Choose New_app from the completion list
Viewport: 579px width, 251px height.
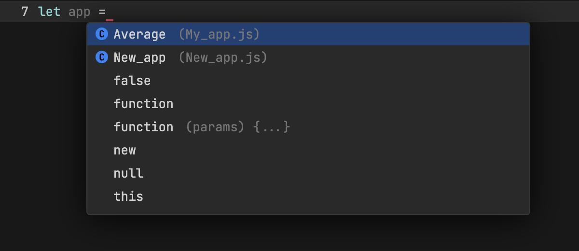[139, 57]
